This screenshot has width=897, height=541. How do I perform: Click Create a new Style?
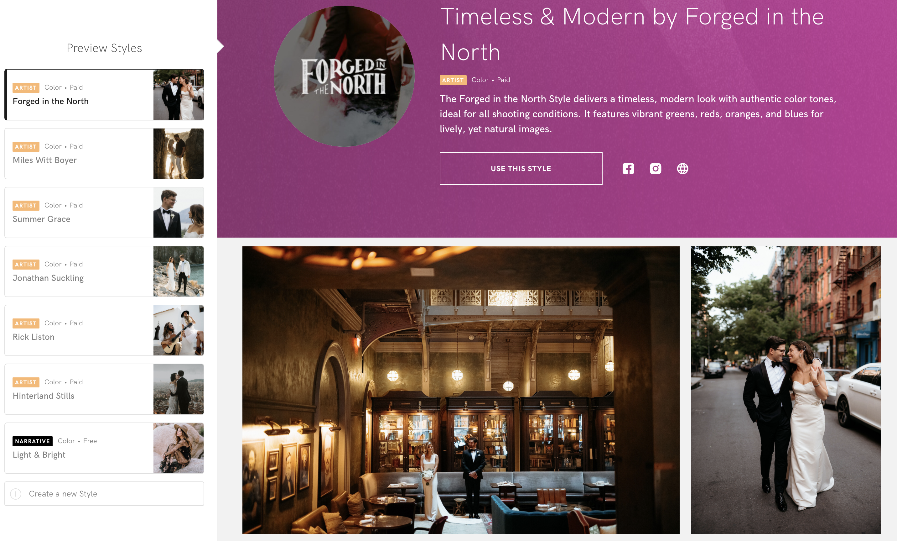(104, 494)
